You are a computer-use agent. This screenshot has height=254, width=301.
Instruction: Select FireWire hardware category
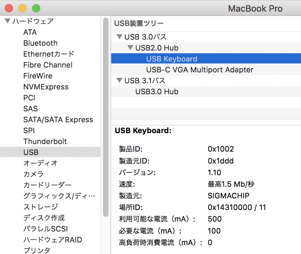(x=38, y=76)
